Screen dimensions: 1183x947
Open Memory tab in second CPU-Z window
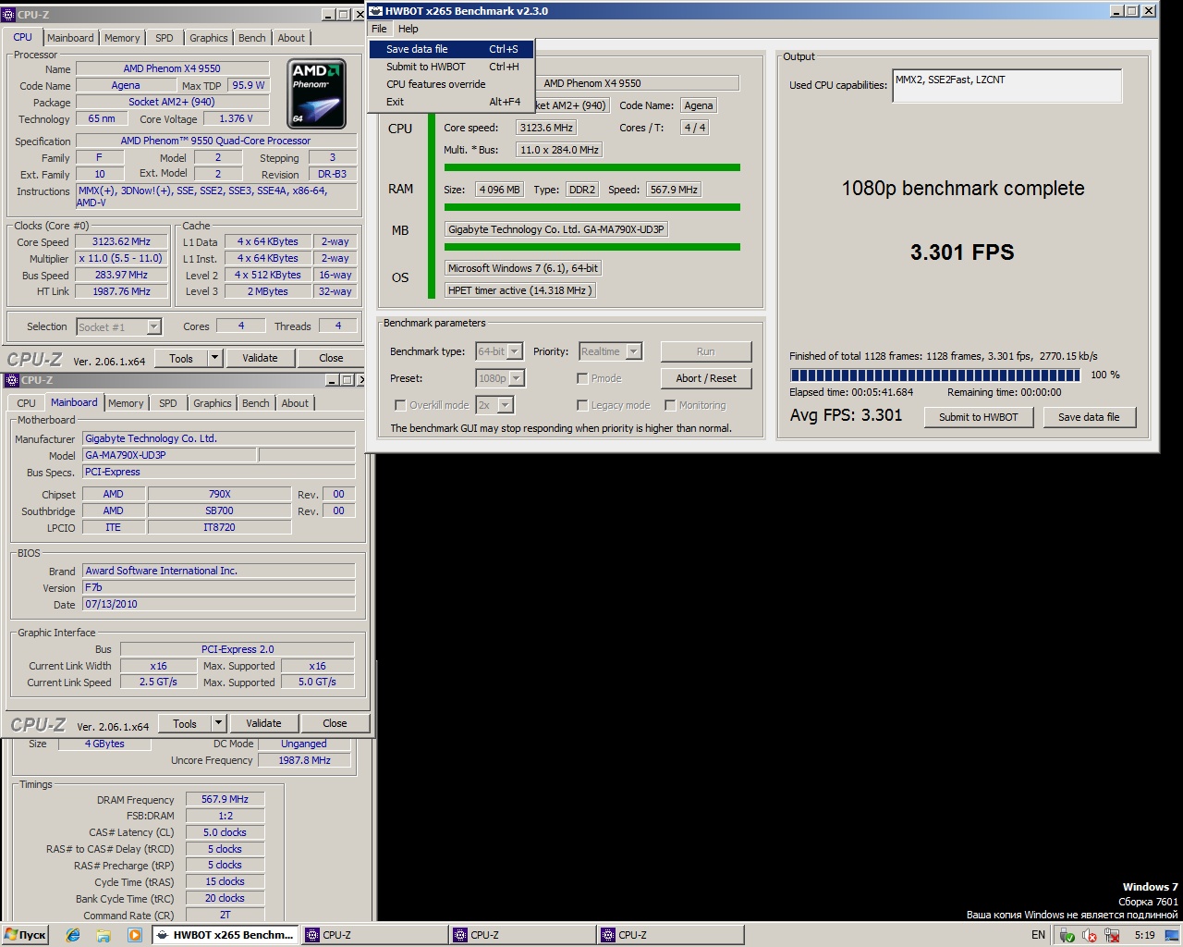pos(126,403)
